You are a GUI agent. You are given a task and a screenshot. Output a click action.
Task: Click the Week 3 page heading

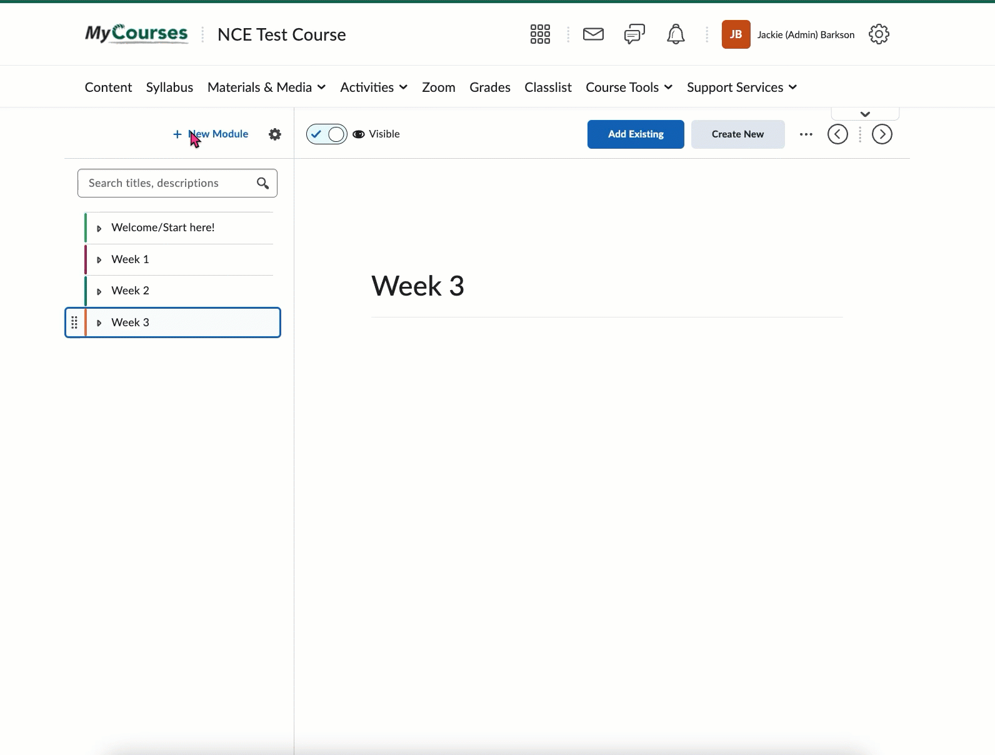(x=418, y=286)
